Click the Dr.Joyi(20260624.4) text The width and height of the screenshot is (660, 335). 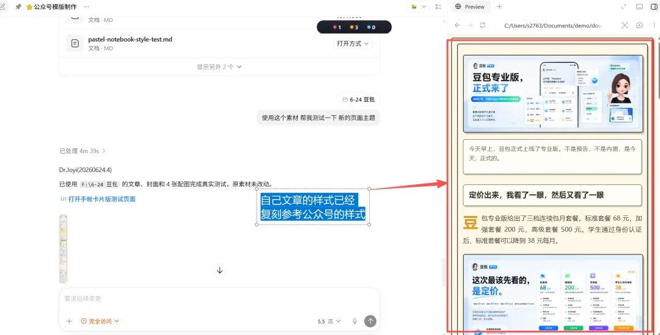pos(86,170)
